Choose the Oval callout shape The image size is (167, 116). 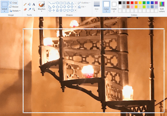[x=68, y=10]
